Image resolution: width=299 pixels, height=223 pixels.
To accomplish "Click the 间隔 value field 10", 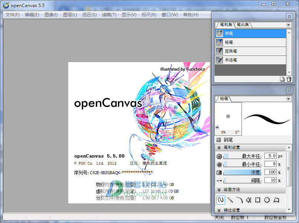I will (x=270, y=180).
